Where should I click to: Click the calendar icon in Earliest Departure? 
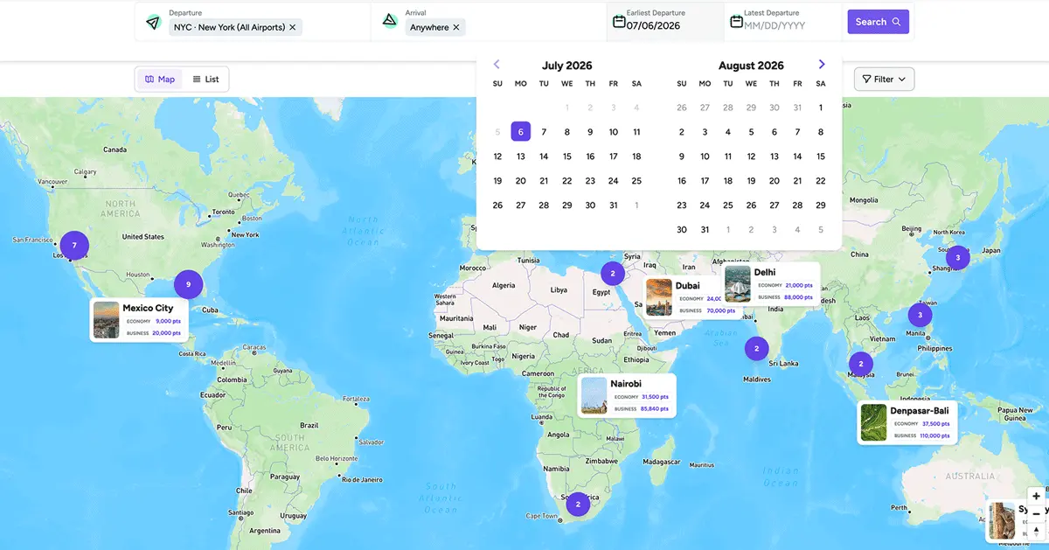pyautogui.click(x=619, y=21)
